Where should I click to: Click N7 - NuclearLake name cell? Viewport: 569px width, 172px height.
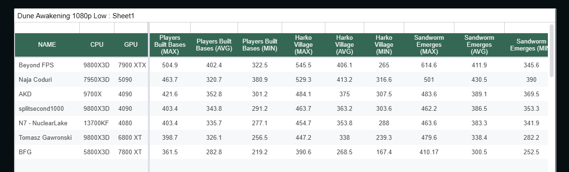pyautogui.click(x=43, y=123)
